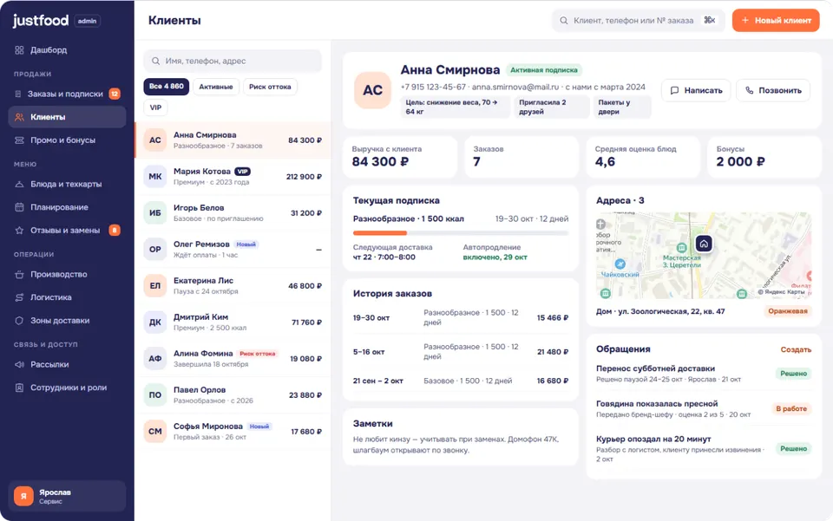Click the magnifier icon in client list search

(x=155, y=61)
